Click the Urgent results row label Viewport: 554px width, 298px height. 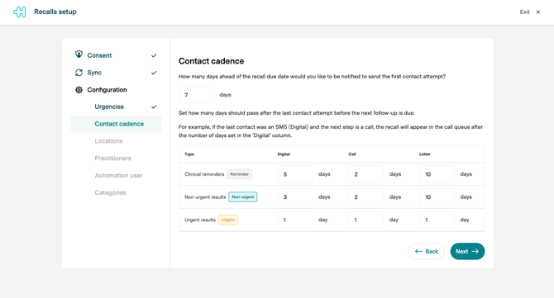[x=200, y=220]
